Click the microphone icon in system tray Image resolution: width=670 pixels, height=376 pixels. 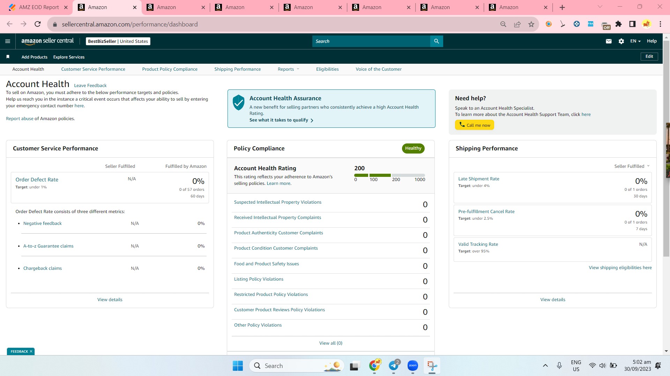click(x=559, y=366)
